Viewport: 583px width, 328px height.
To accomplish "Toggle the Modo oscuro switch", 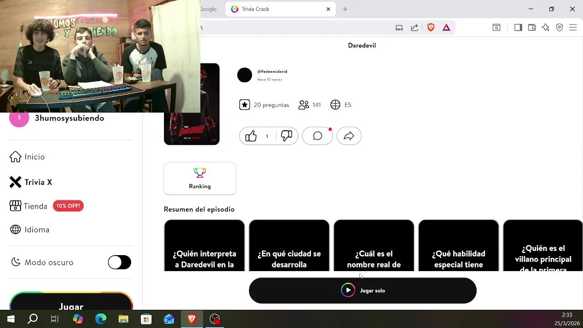I will pyautogui.click(x=119, y=262).
